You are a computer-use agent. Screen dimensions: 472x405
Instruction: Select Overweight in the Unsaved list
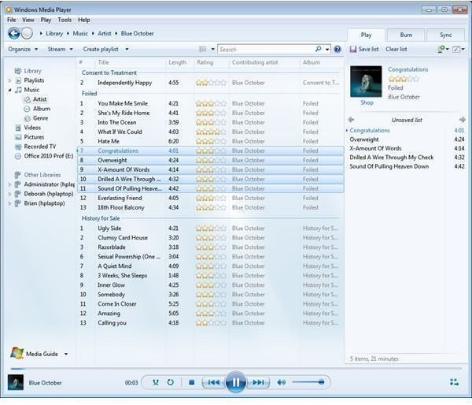pyautogui.click(x=407, y=139)
